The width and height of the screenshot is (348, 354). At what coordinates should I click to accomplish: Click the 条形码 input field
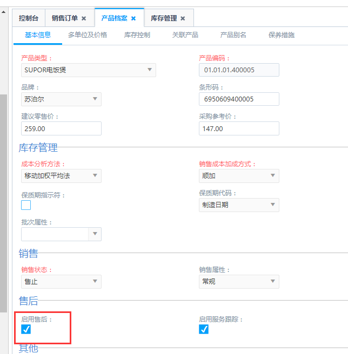(239, 99)
